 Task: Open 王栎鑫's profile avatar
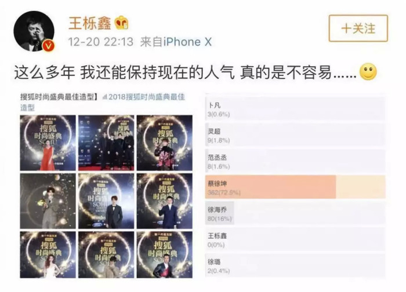34,31
